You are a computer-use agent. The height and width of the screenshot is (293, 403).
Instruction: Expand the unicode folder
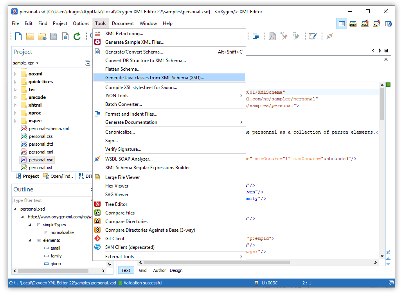15,97
